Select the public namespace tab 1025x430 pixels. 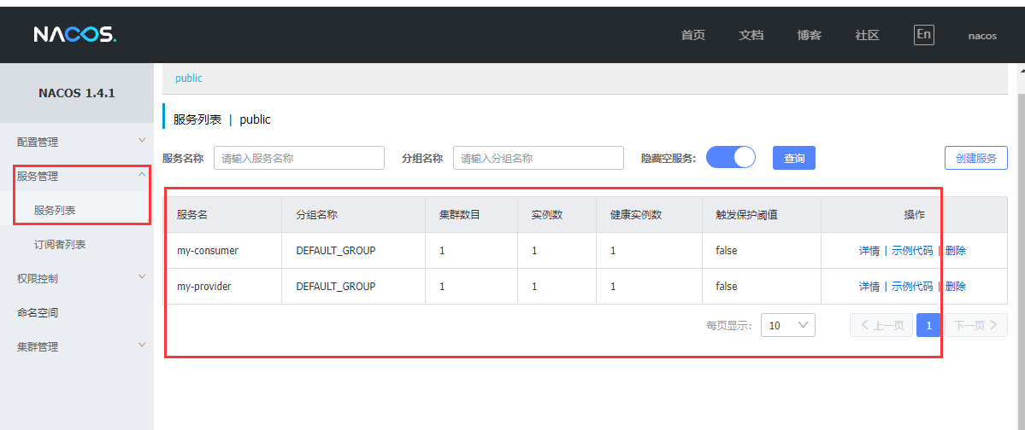click(189, 78)
